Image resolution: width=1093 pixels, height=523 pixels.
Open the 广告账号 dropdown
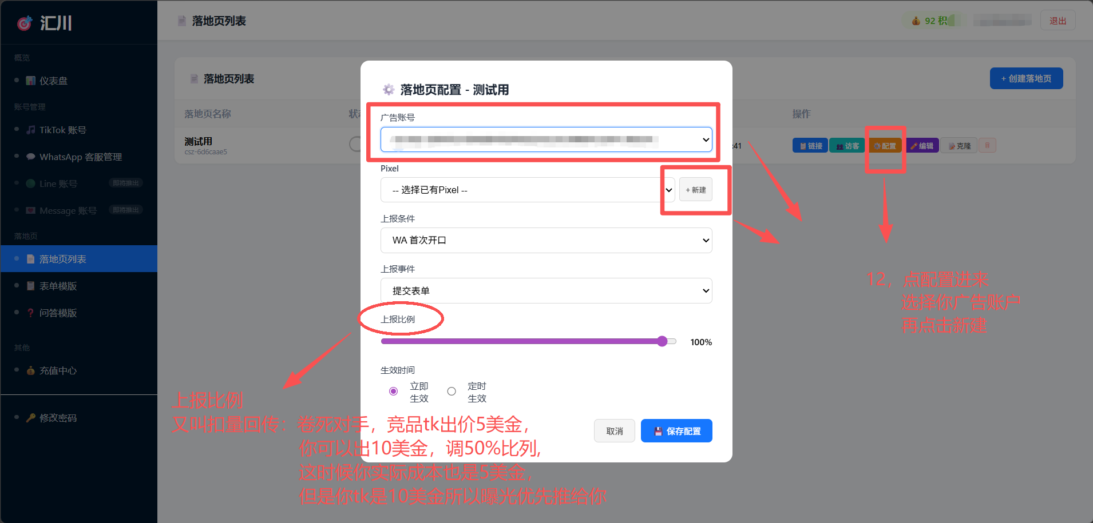click(x=546, y=139)
